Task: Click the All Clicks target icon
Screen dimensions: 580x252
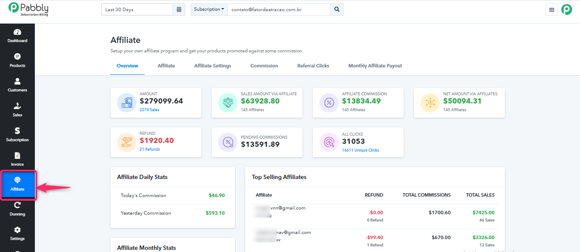Action: 329,142
